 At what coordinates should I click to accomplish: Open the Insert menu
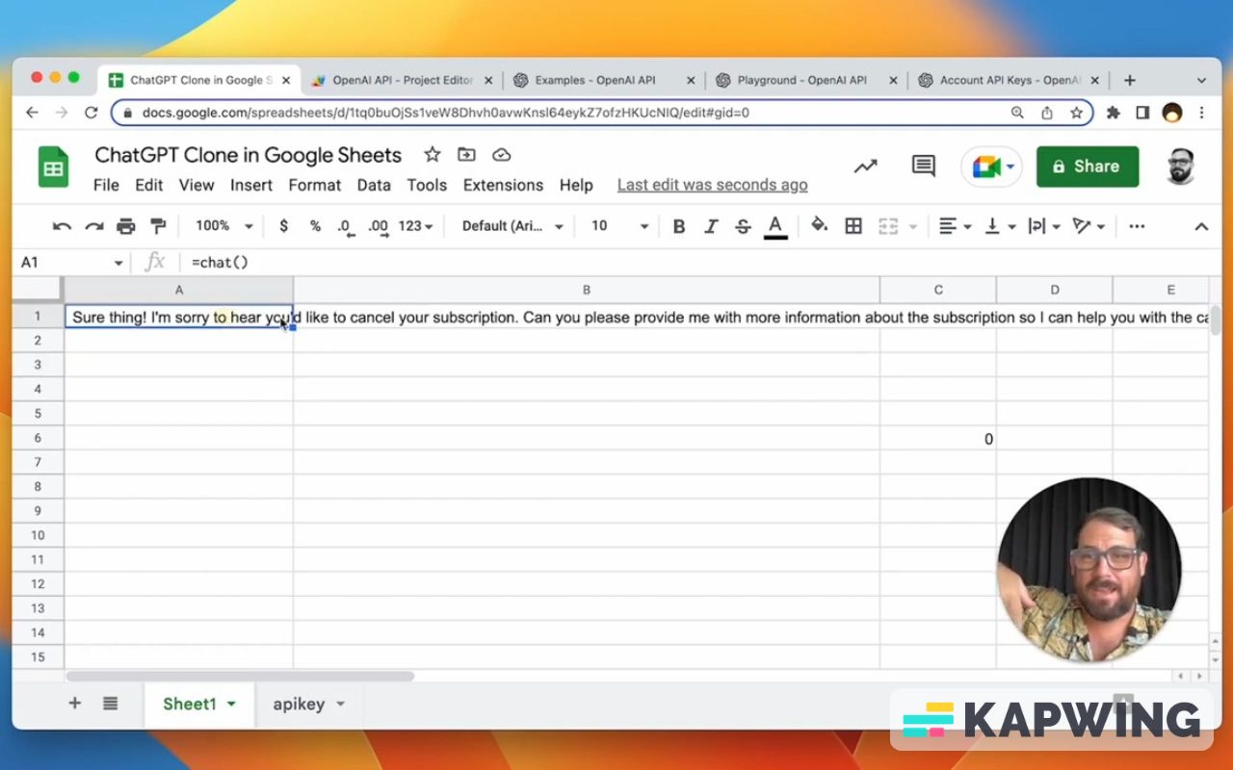click(251, 185)
